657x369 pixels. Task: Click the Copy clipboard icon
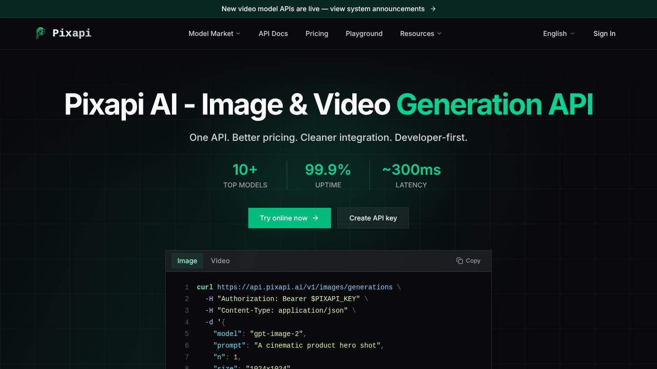(460, 261)
